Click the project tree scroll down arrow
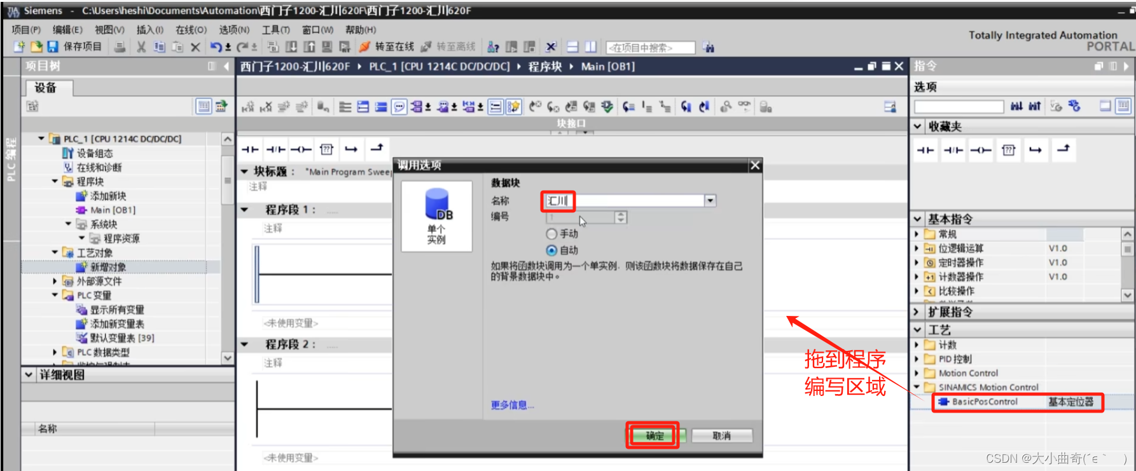Image resolution: width=1136 pixels, height=471 pixels. [x=228, y=358]
